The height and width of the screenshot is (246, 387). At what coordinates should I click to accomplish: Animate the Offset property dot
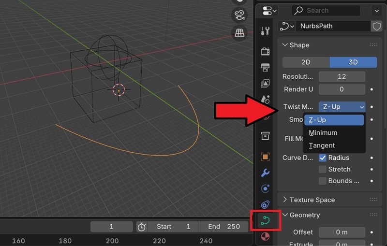click(x=372, y=232)
